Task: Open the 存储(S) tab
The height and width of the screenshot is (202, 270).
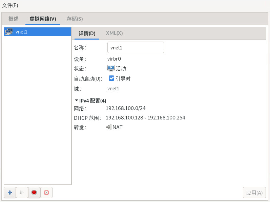Action: (x=75, y=19)
